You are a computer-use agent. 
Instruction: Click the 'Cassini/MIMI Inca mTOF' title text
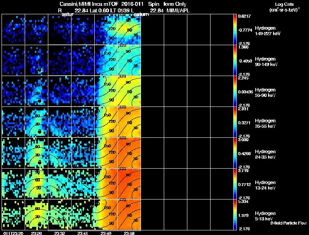[x=89, y=4]
